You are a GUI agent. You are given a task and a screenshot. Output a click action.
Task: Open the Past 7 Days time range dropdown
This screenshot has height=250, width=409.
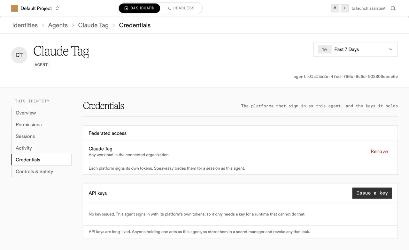[355, 49]
